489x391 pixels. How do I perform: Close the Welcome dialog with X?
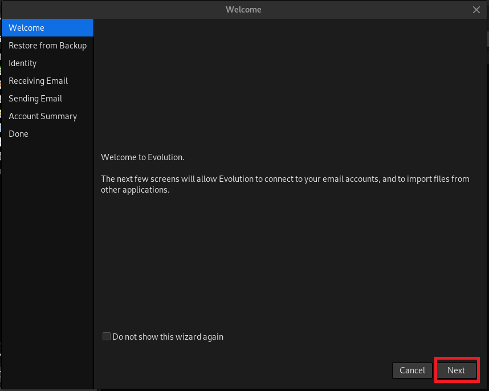[476, 10]
